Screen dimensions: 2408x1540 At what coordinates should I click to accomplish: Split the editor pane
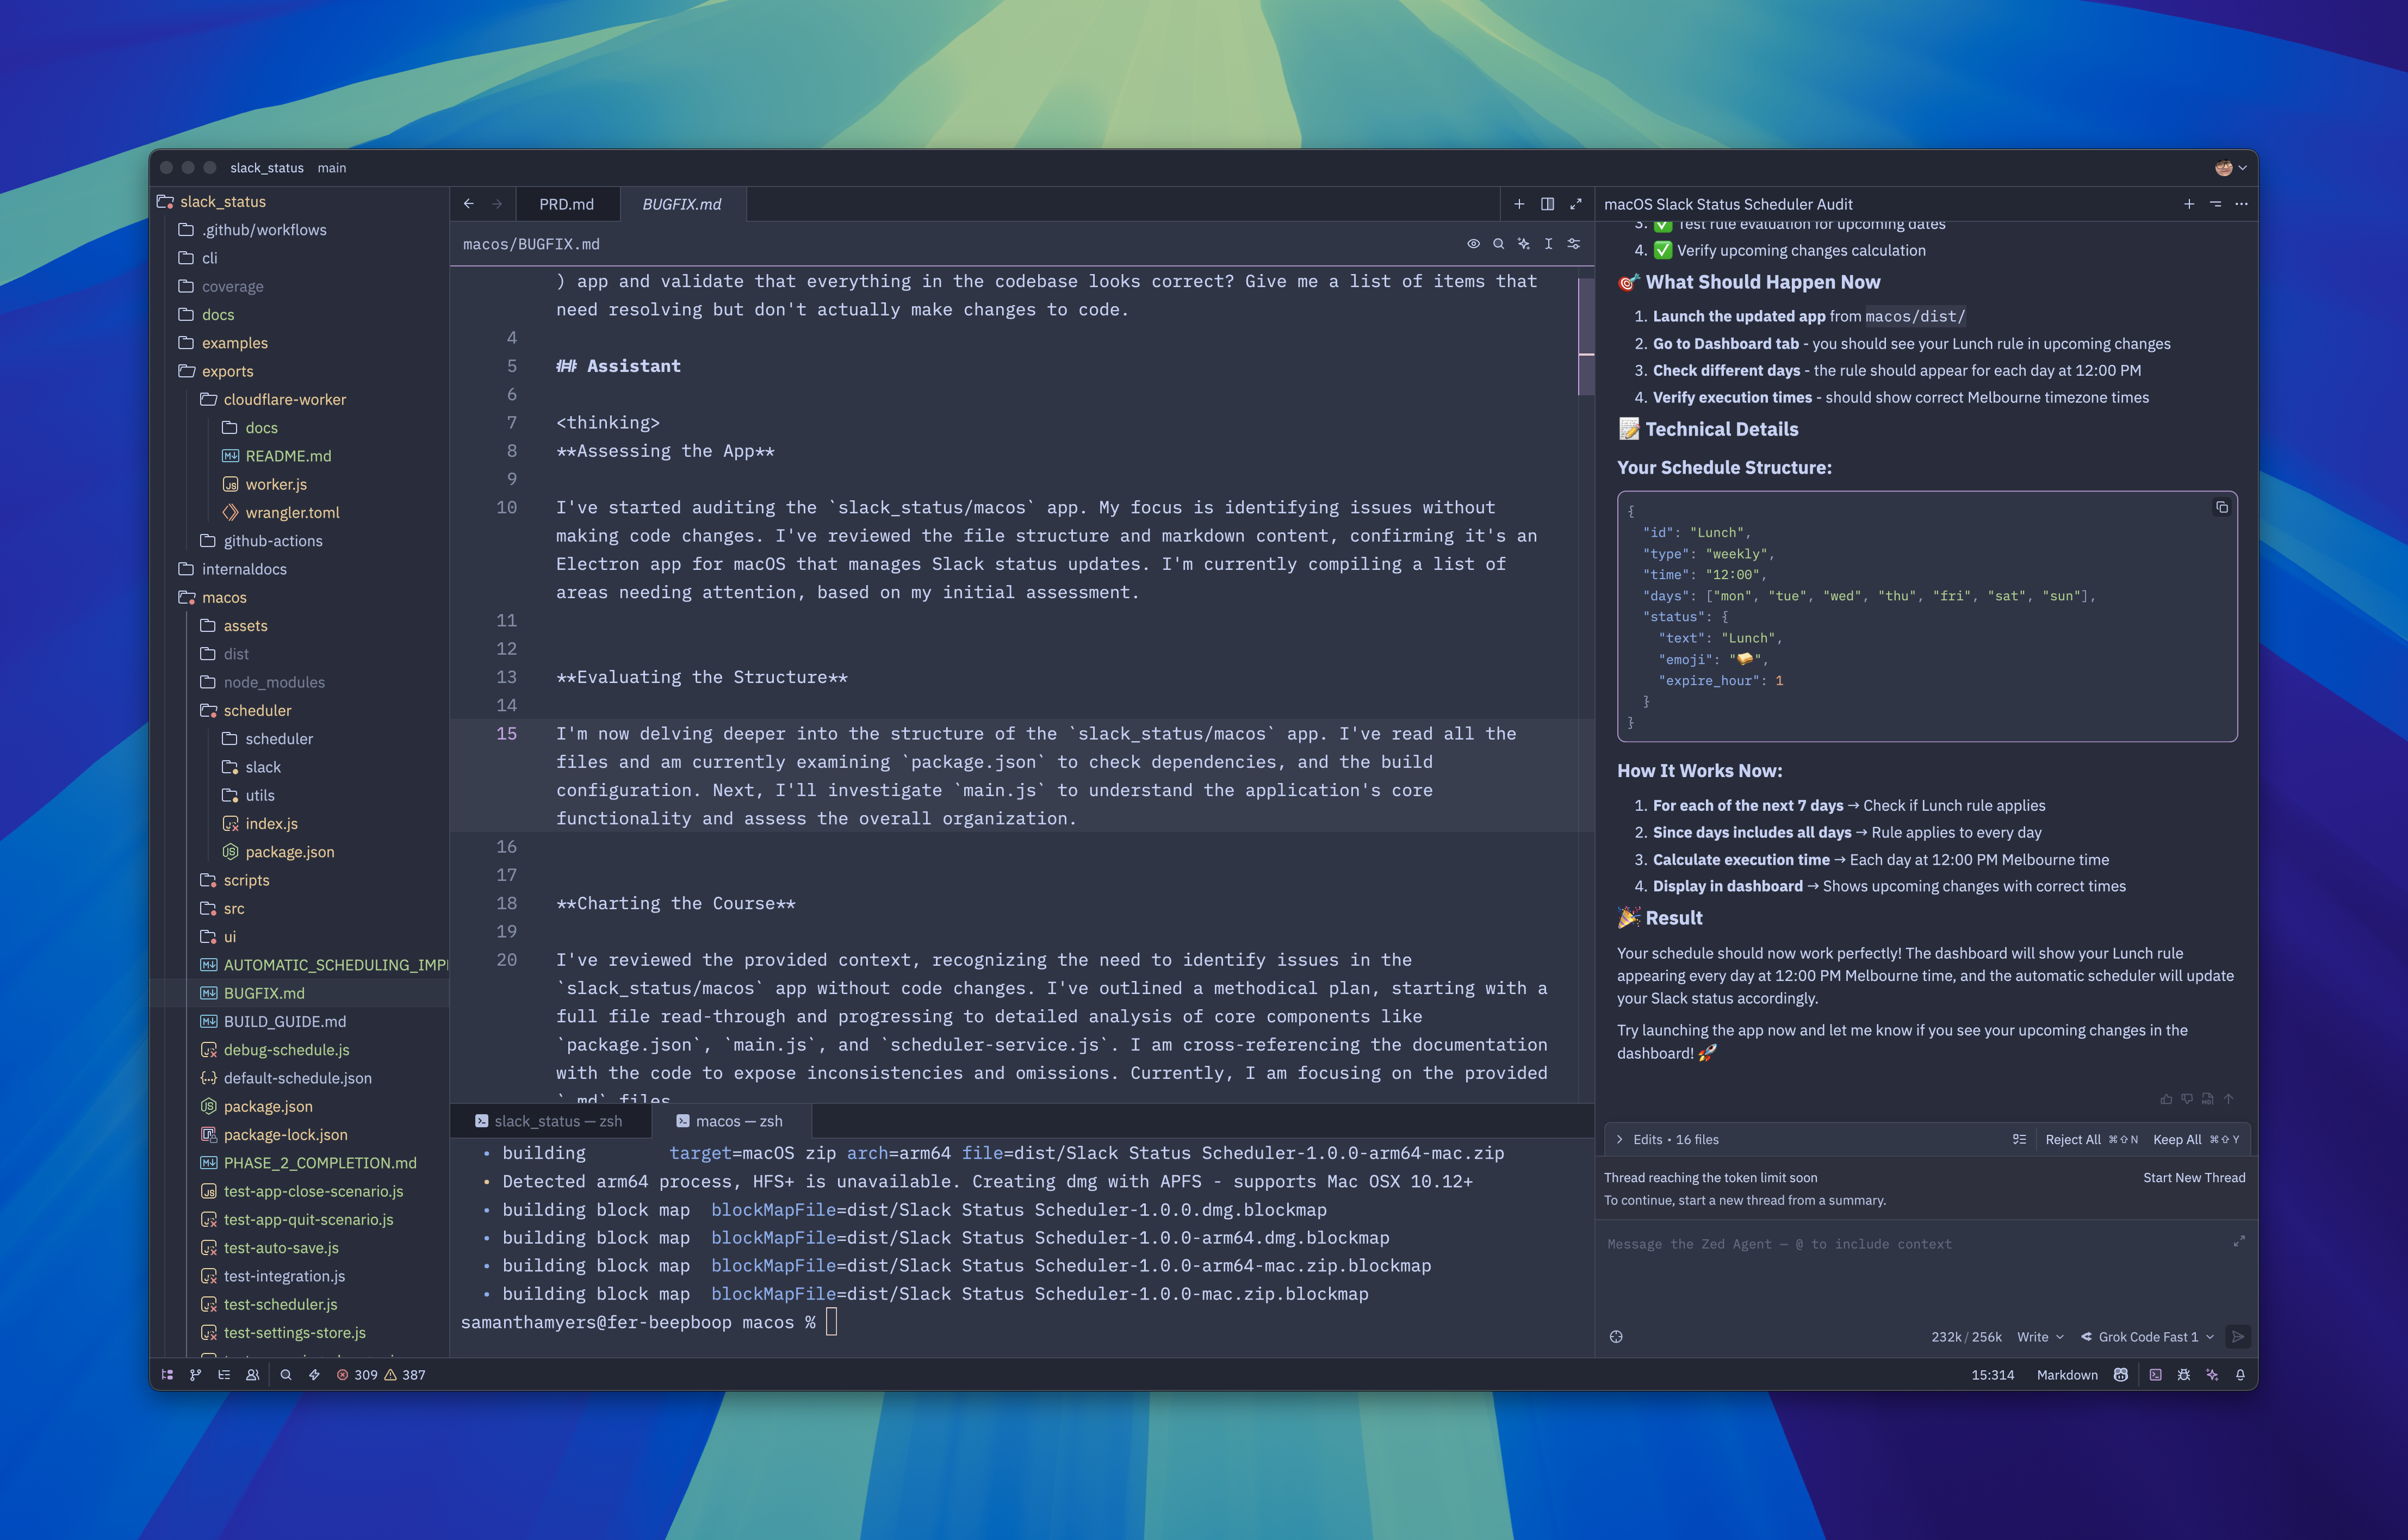pyautogui.click(x=1547, y=204)
